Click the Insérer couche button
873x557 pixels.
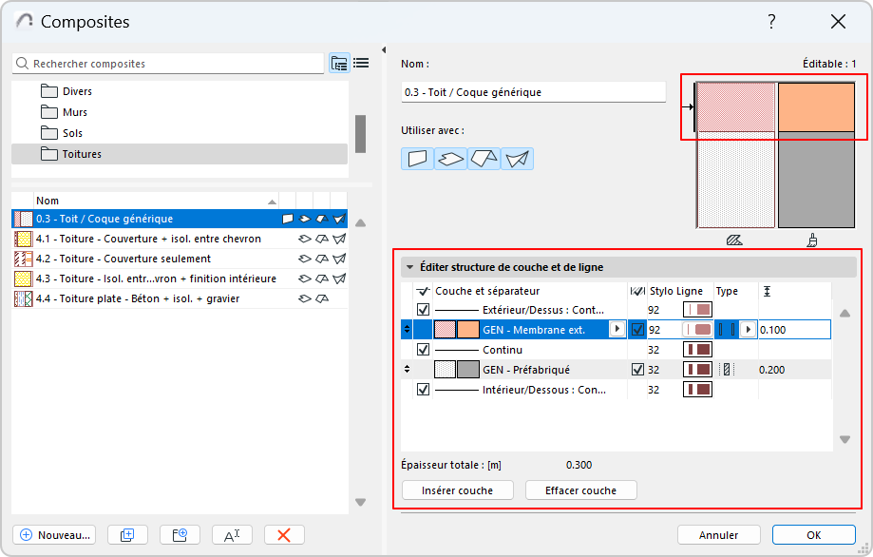(457, 490)
